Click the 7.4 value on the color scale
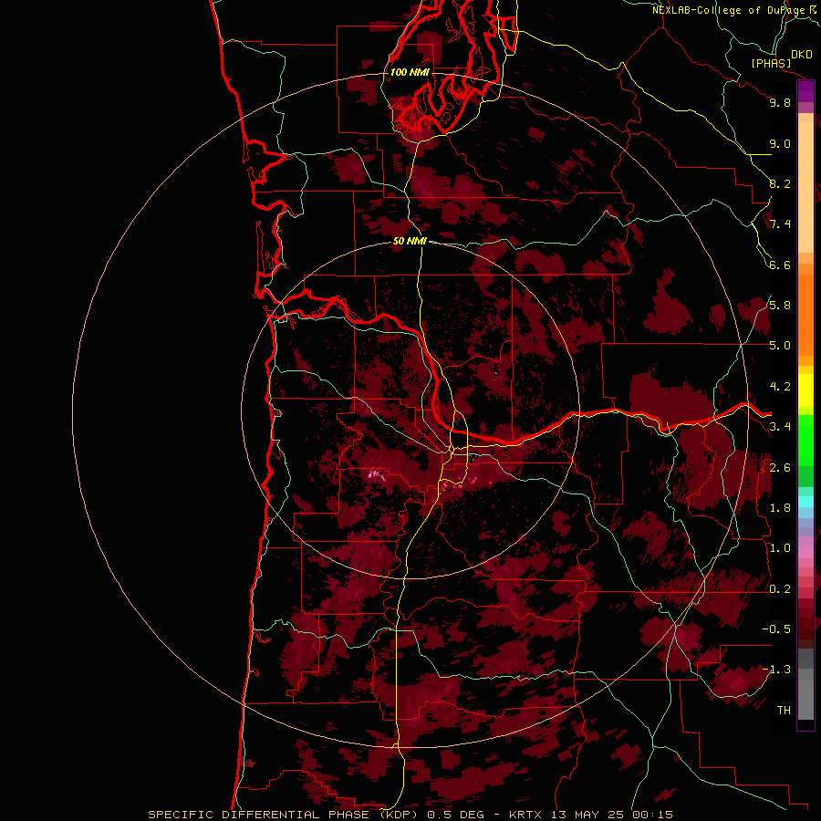 pyautogui.click(x=780, y=224)
